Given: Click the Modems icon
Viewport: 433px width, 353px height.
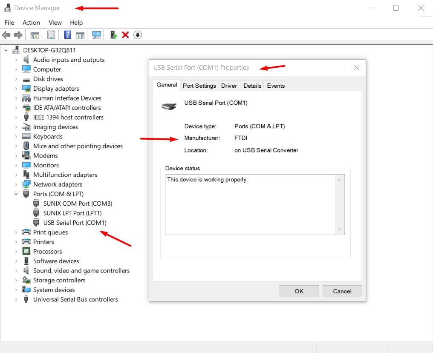Looking at the screenshot, I should click(26, 155).
